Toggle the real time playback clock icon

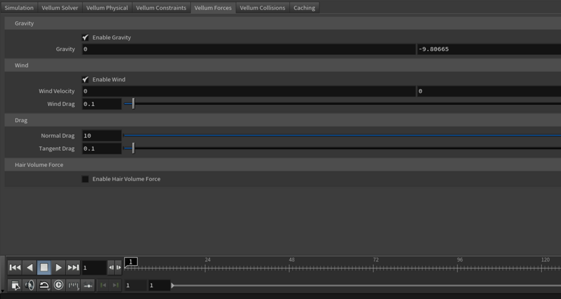pyautogui.click(x=59, y=285)
